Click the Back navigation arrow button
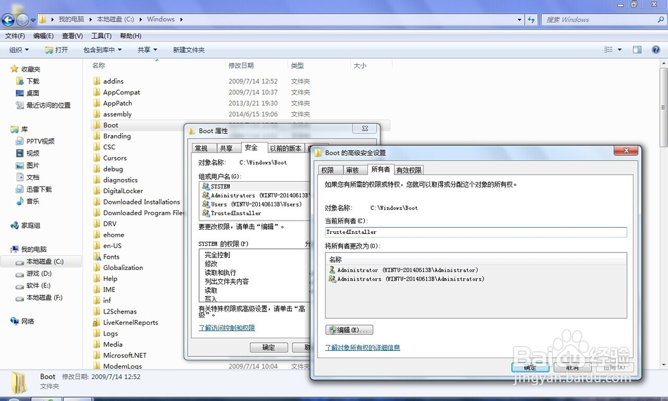 click(8, 19)
